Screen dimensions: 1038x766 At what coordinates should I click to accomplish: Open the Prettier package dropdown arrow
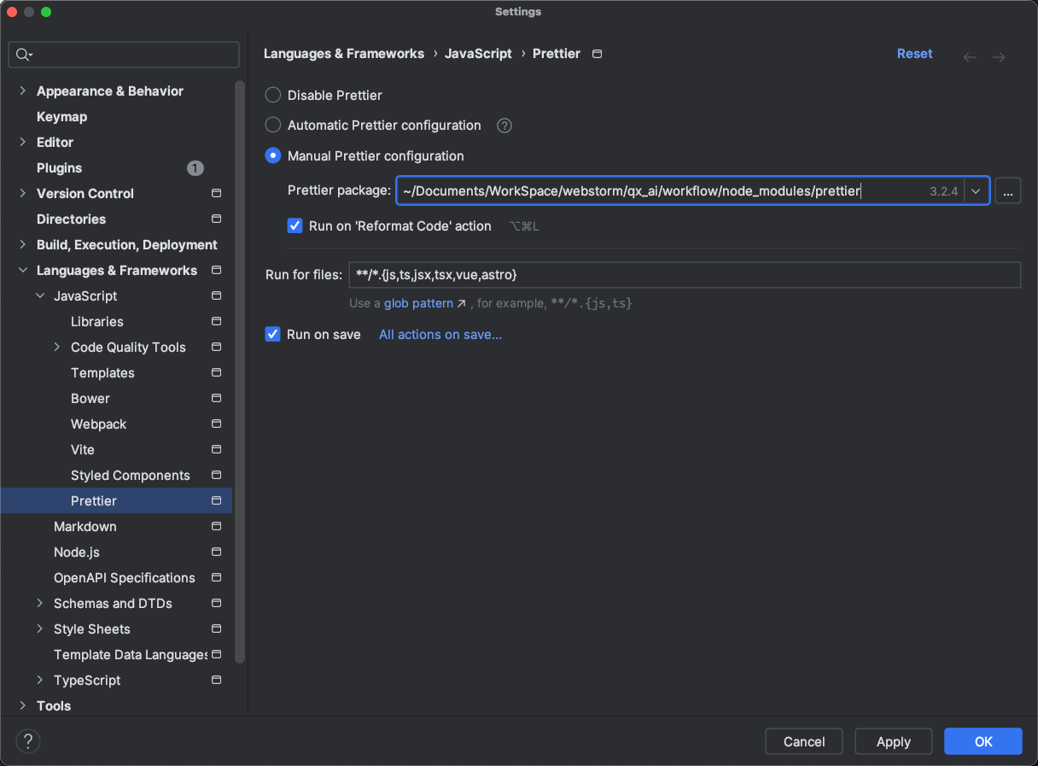point(976,191)
